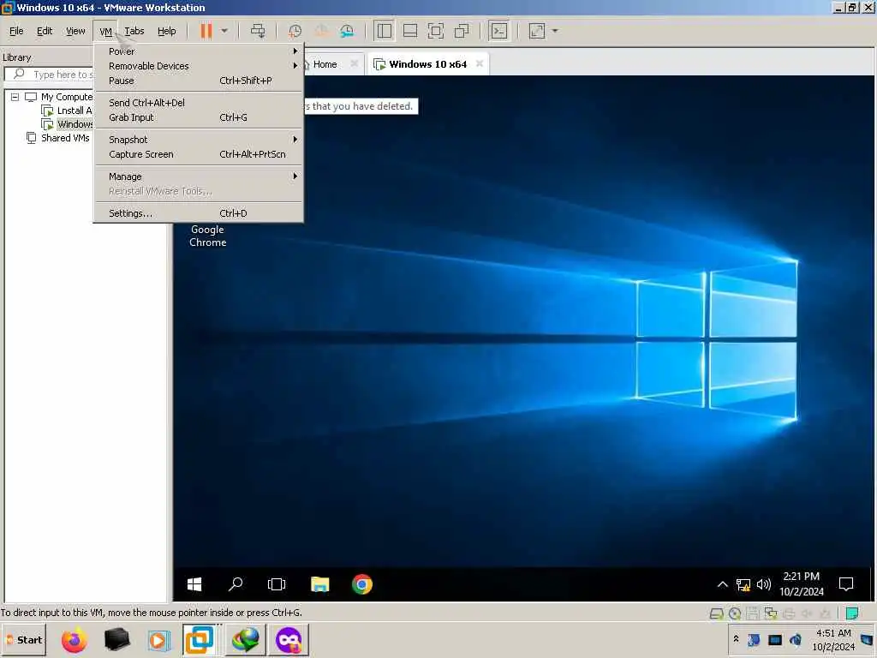The height and width of the screenshot is (658, 877).
Task: Open the View menu
Action: coord(75,32)
